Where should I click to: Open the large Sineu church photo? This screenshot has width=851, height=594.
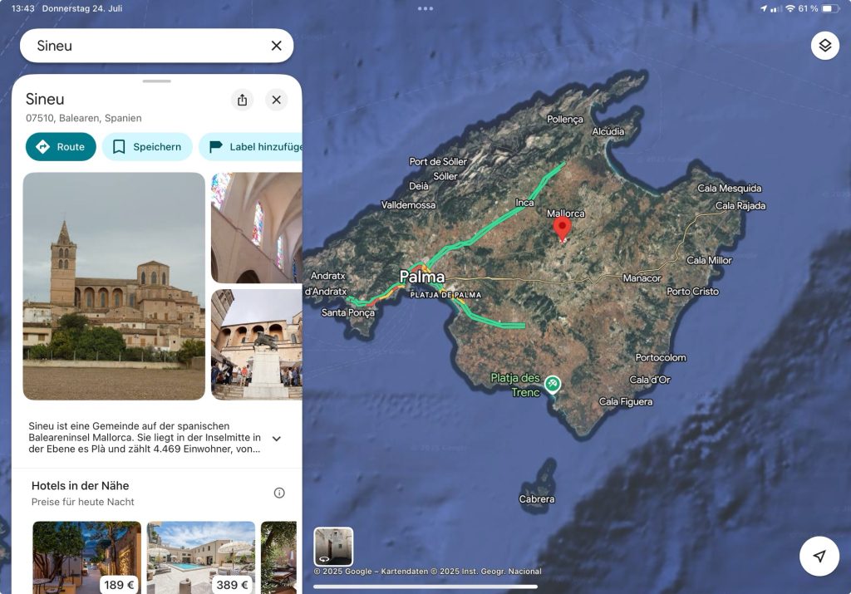click(114, 286)
